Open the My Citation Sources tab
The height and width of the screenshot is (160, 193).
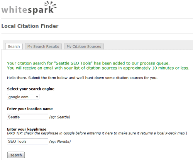[x=84, y=46]
